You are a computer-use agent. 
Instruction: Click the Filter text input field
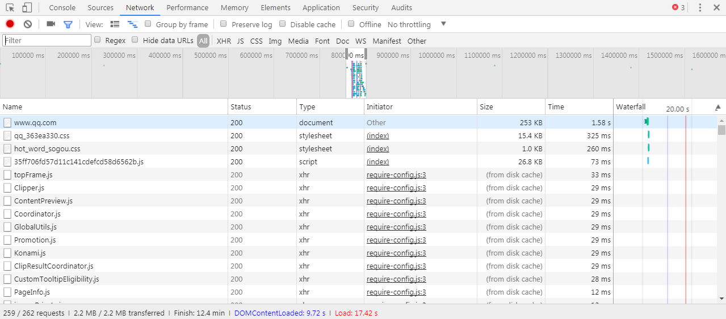(x=47, y=40)
